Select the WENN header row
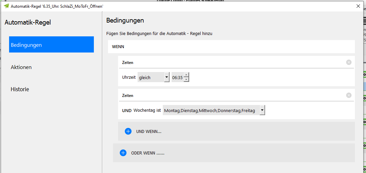This screenshot has width=366, height=173. [231, 46]
